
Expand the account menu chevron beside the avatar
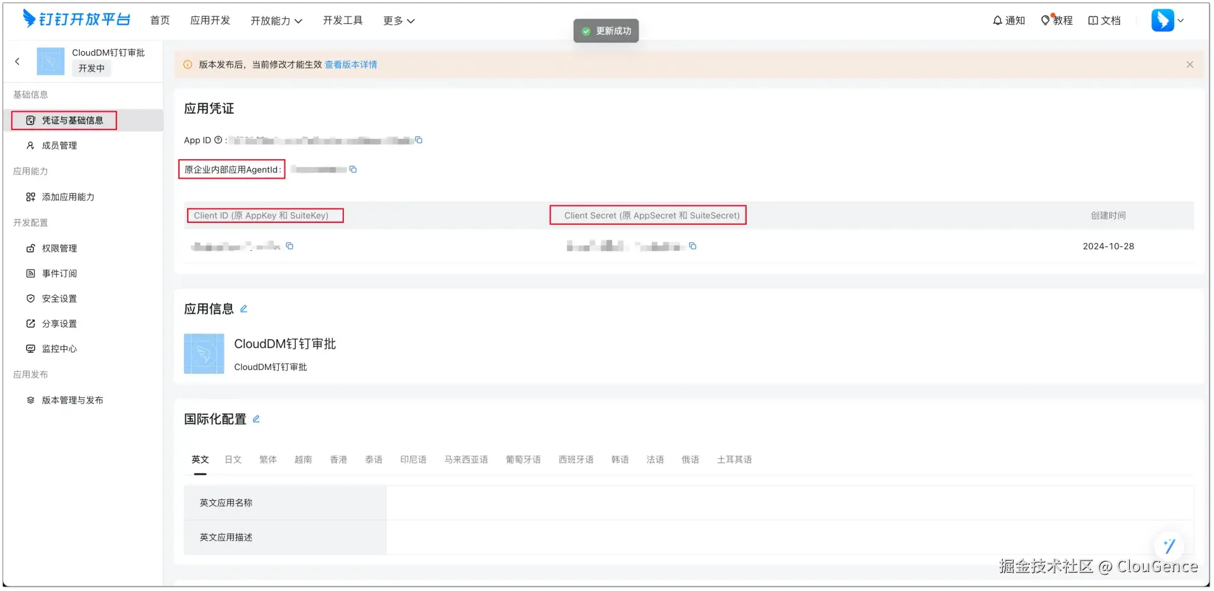tap(1180, 20)
